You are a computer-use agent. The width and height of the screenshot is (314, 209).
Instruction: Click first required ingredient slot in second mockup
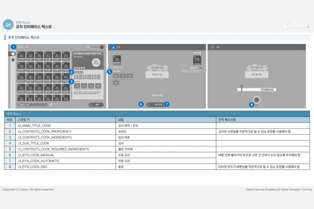click(116, 76)
